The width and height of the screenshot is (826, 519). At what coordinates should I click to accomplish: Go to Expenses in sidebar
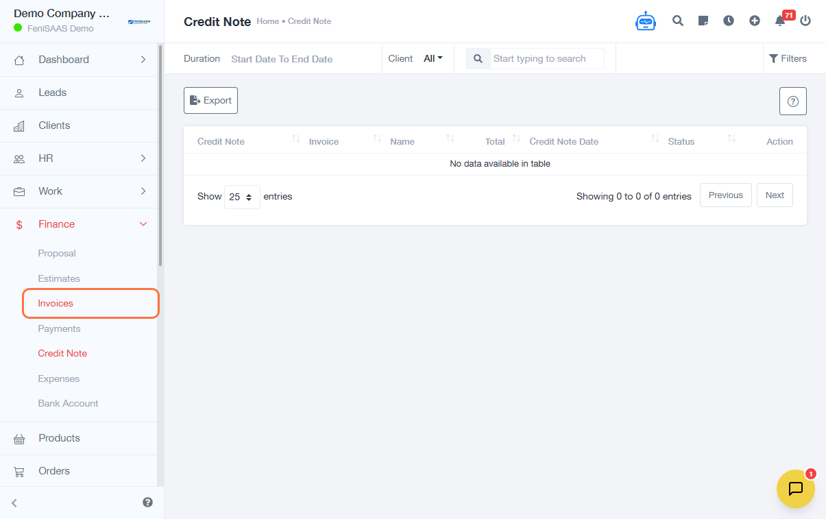coord(58,378)
